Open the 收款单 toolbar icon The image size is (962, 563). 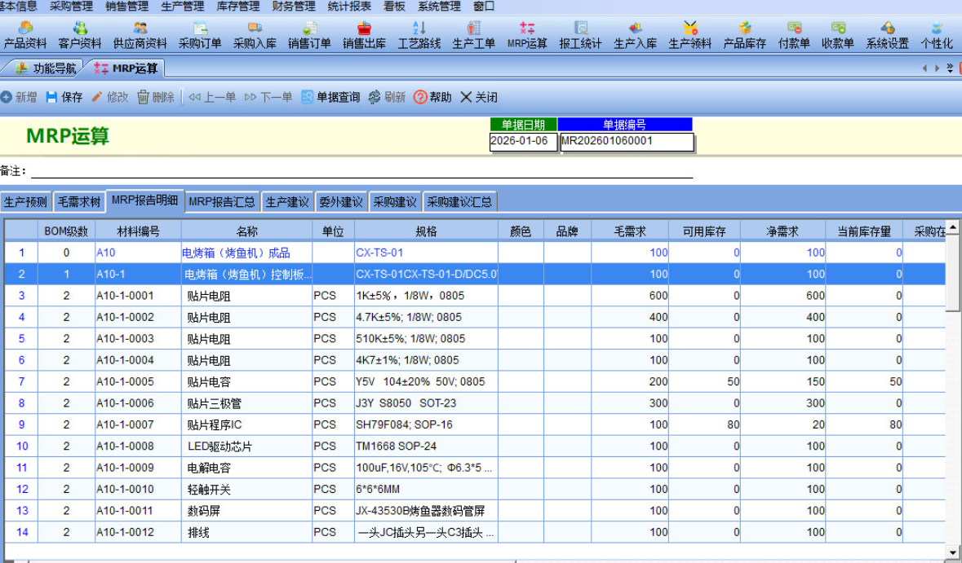(838, 36)
